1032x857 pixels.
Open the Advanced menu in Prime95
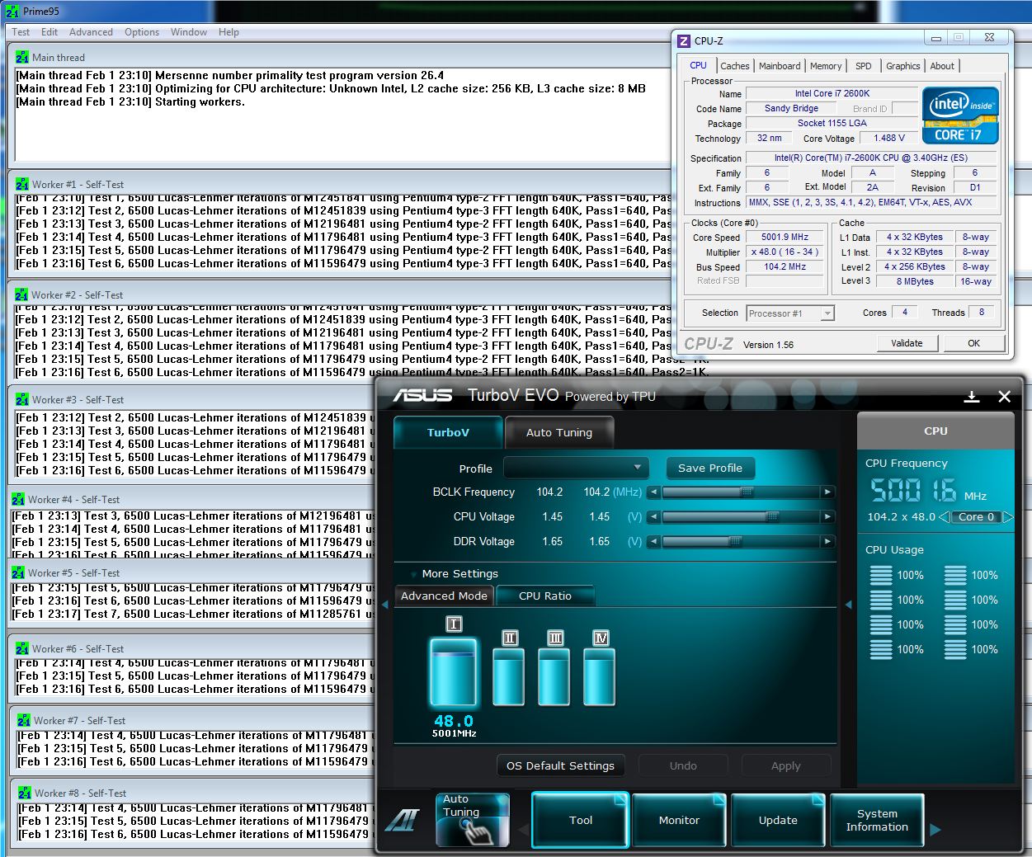[x=91, y=32]
